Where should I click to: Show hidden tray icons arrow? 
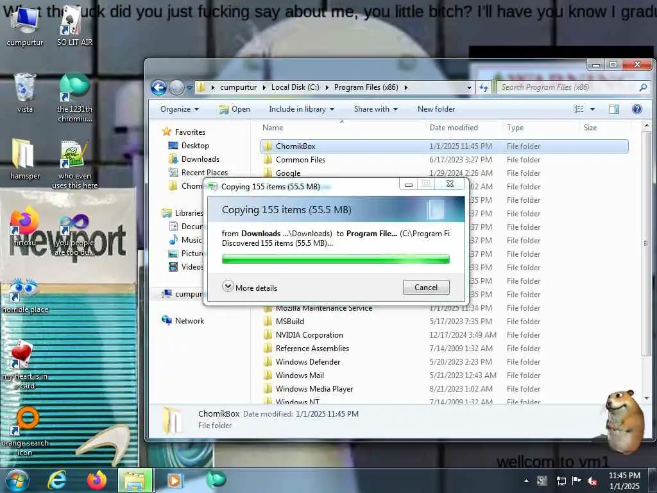click(526, 481)
